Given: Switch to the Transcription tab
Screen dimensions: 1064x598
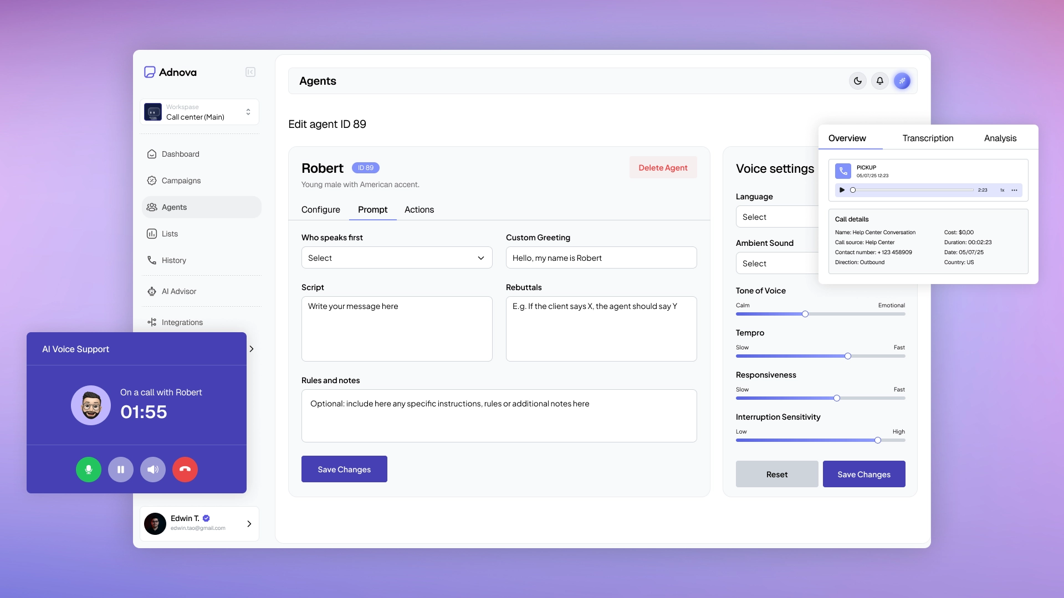Looking at the screenshot, I should [927, 138].
